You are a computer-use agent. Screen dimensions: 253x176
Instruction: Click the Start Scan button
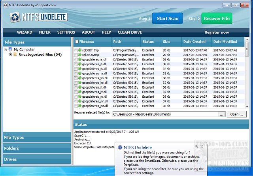click(x=168, y=19)
